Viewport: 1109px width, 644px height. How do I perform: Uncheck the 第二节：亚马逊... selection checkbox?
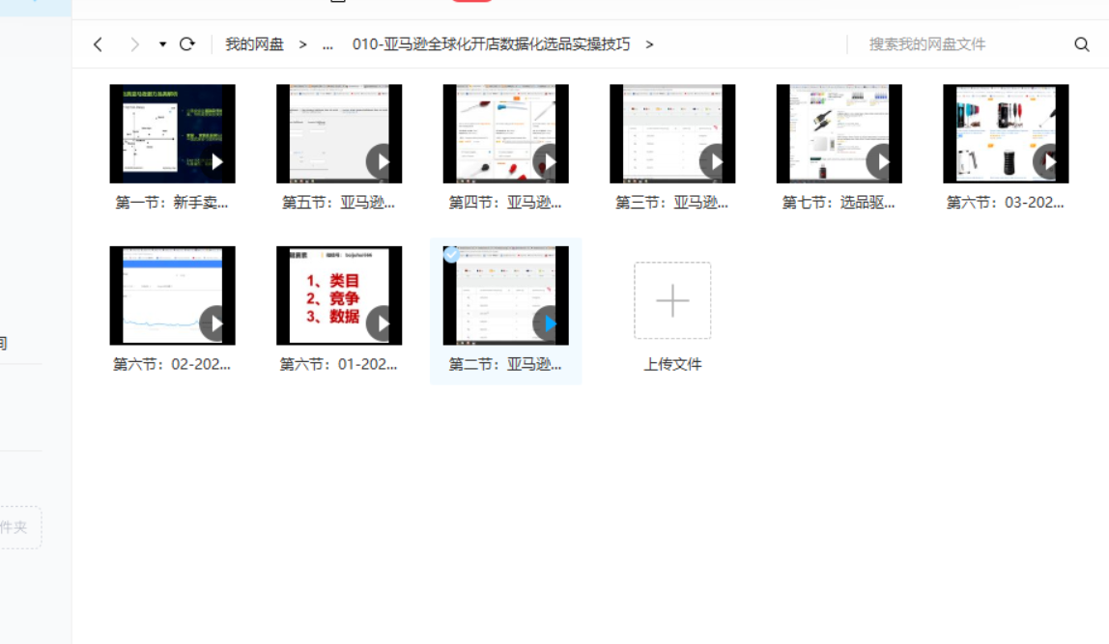click(x=451, y=255)
